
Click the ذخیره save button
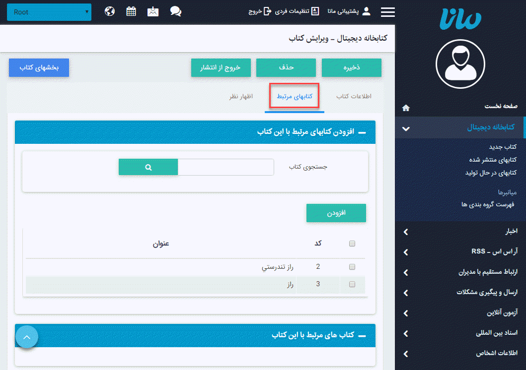coord(351,68)
